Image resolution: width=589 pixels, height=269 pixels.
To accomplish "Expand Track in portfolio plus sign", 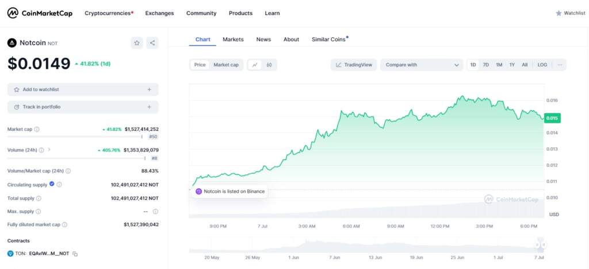I will 149,107.
